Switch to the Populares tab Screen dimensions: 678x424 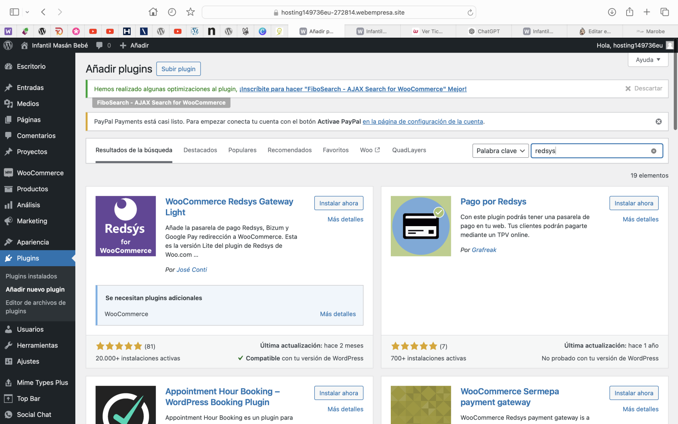click(x=242, y=150)
